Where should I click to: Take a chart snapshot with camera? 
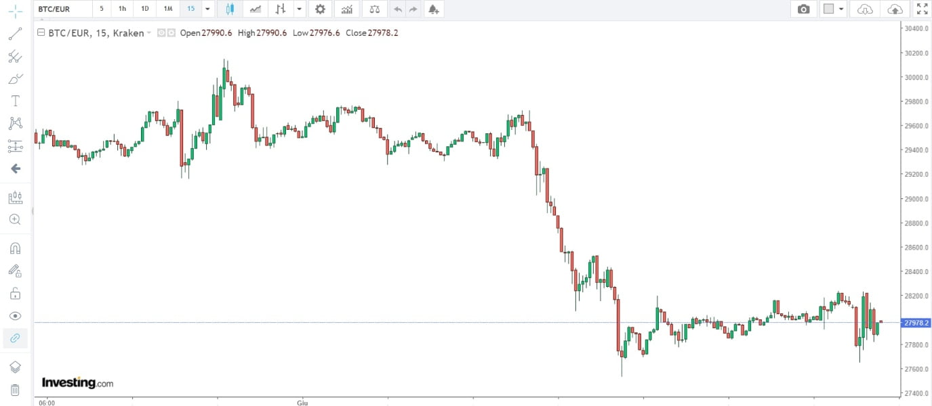[x=803, y=9]
